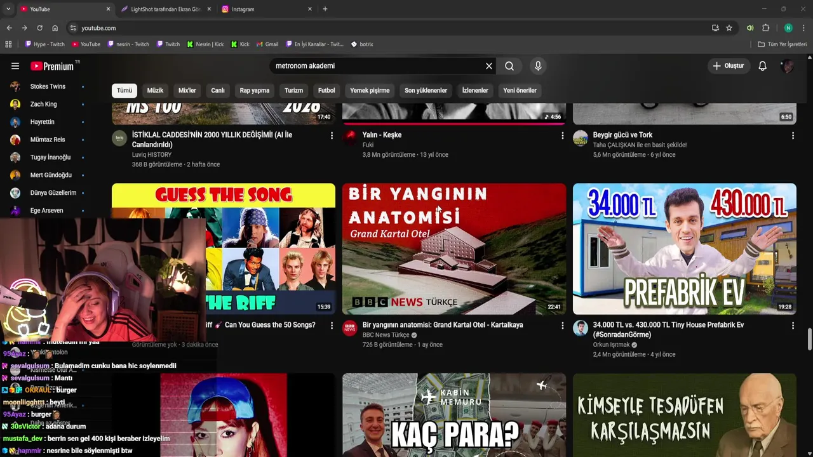Go back with browser back arrow

point(9,28)
